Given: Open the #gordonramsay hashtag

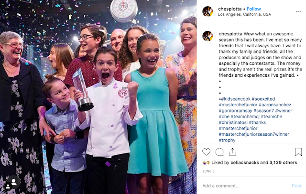Looking at the screenshot, I should pyautogui.click(x=235, y=111).
